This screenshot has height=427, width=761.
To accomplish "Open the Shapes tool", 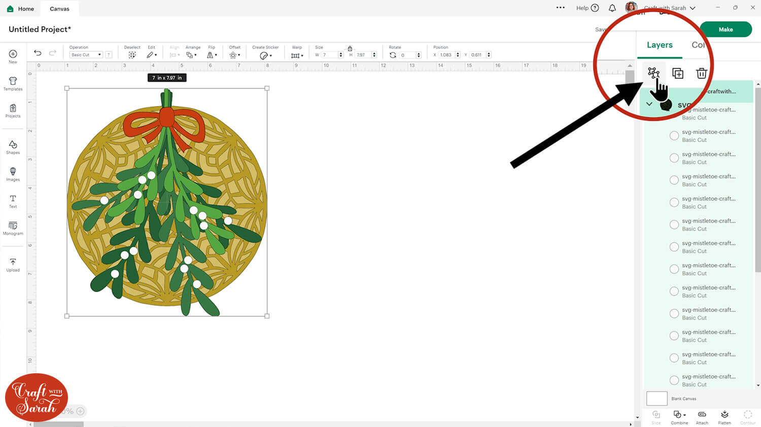I will [13, 147].
